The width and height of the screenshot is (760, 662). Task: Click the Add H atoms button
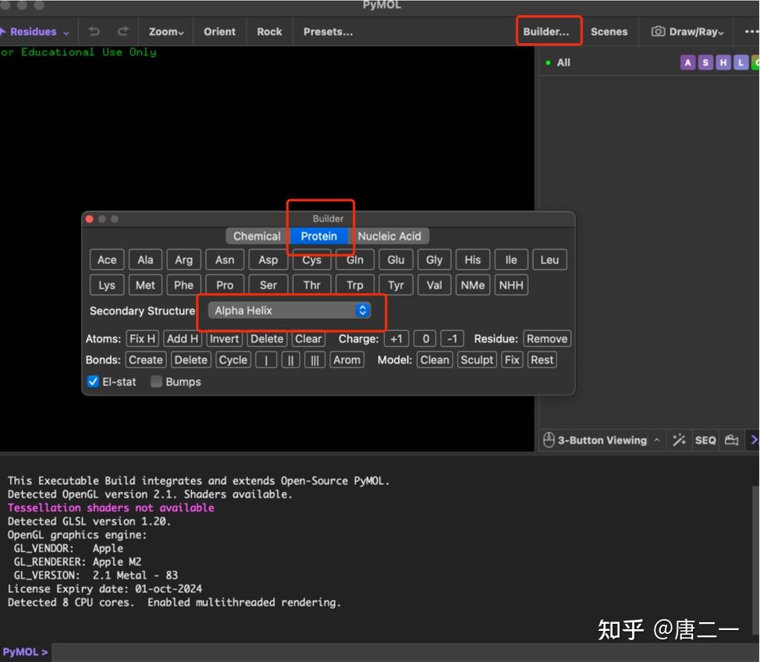point(183,338)
